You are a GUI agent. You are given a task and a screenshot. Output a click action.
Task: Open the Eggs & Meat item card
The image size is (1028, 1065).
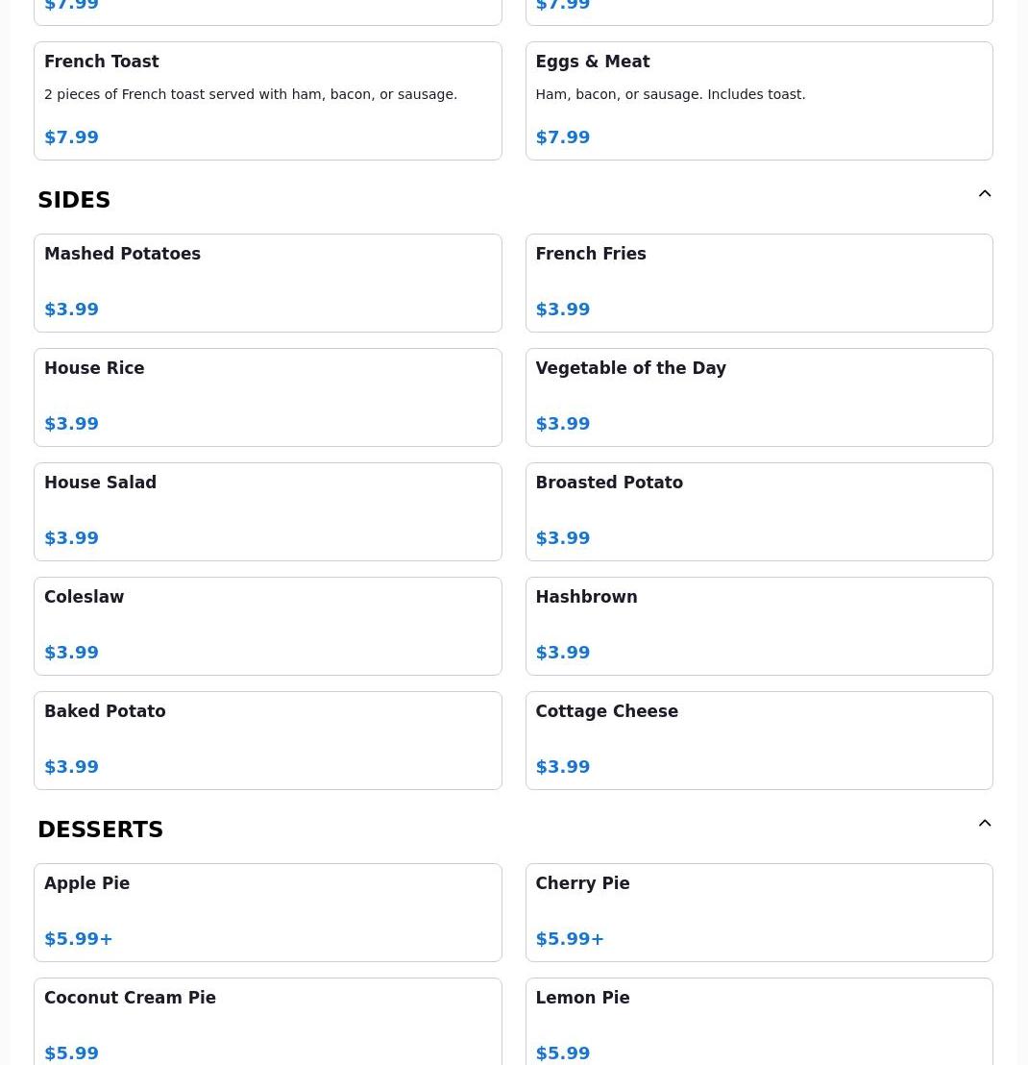click(758, 100)
